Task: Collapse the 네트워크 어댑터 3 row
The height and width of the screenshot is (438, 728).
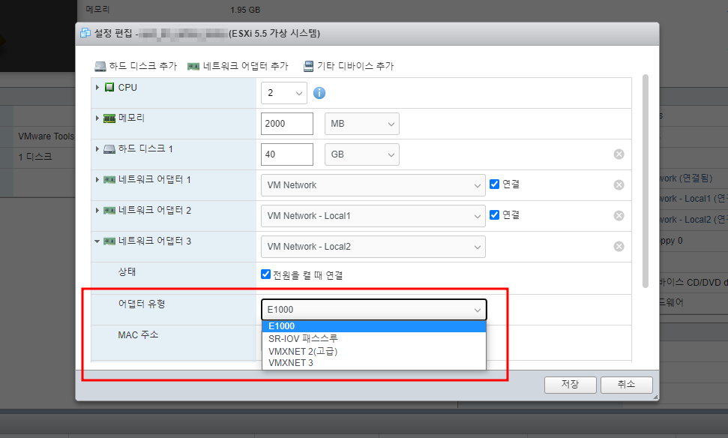Action: click(x=97, y=241)
